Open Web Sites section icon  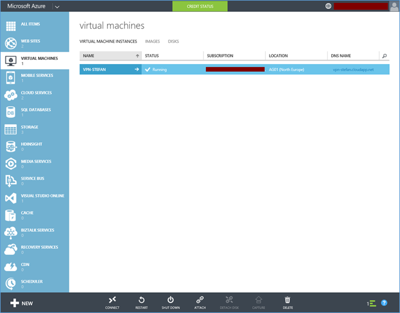click(x=11, y=43)
